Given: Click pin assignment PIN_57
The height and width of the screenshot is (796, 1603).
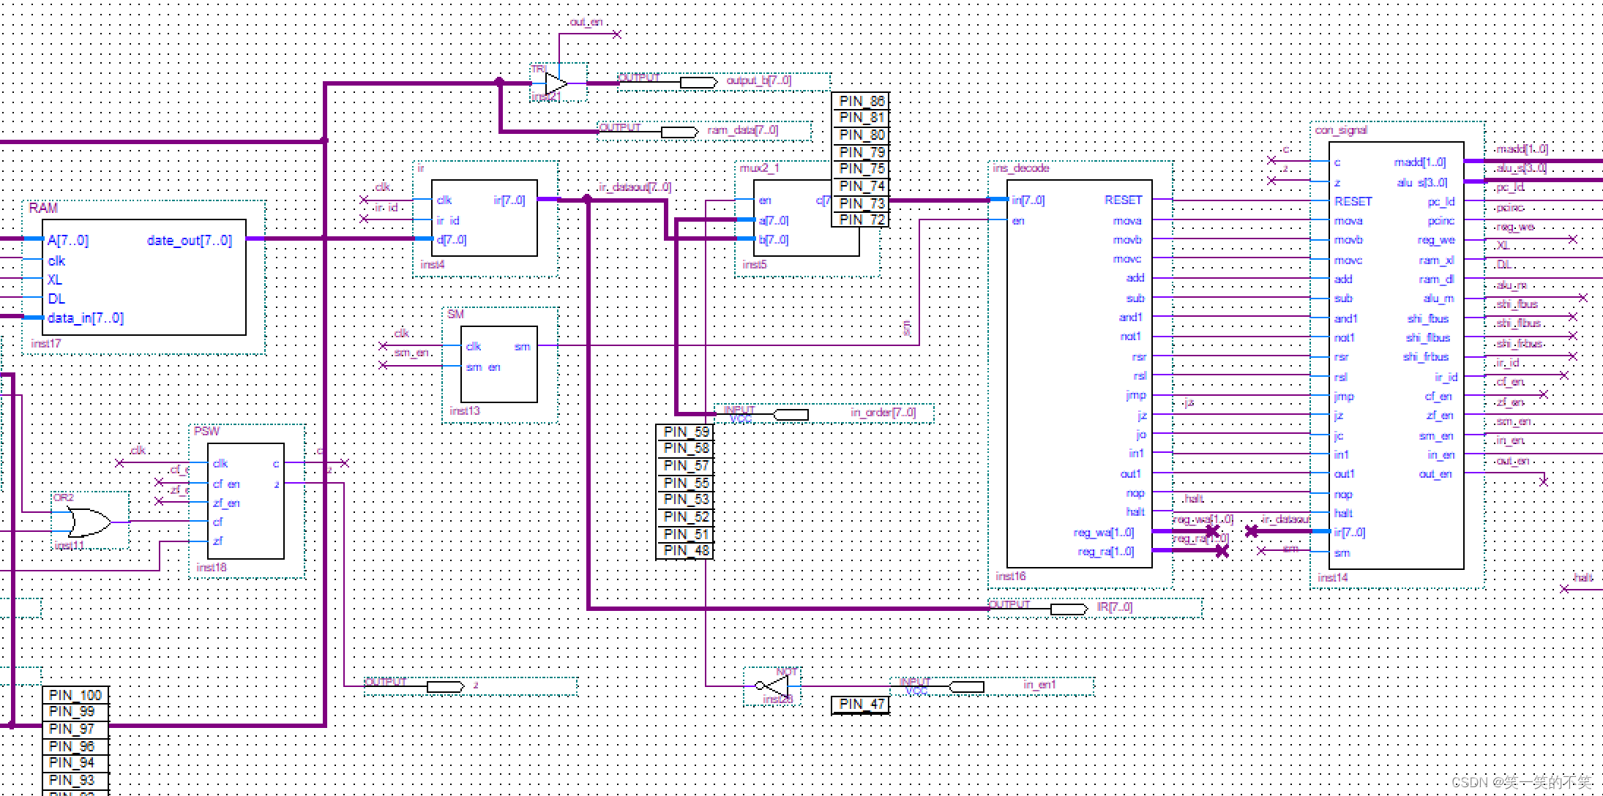Looking at the screenshot, I should tap(685, 465).
